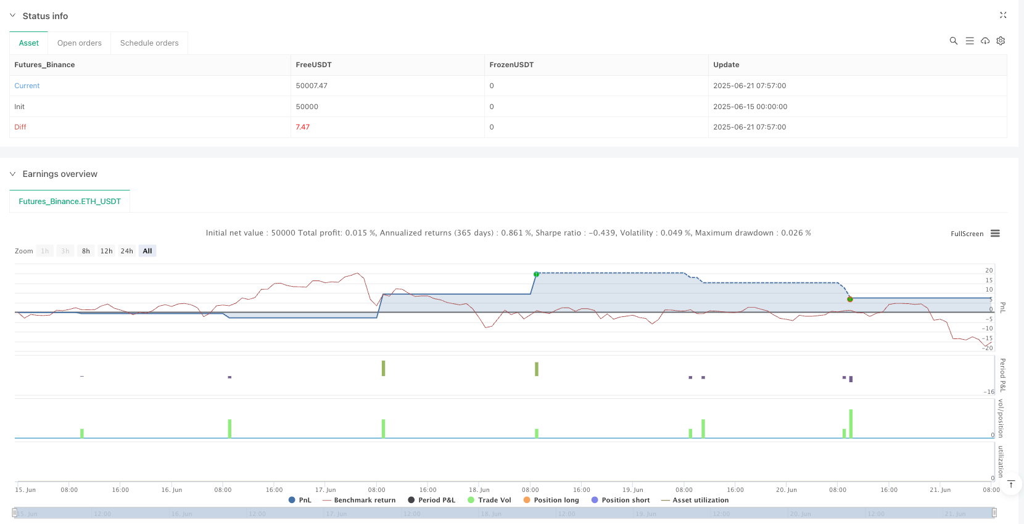Click the FullScreen chart button
This screenshot has height=524, width=1024.
click(967, 234)
